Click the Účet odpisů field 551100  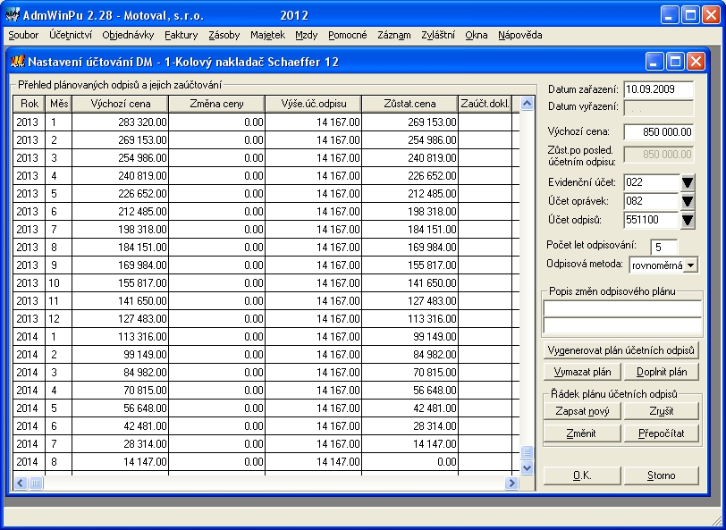652,220
